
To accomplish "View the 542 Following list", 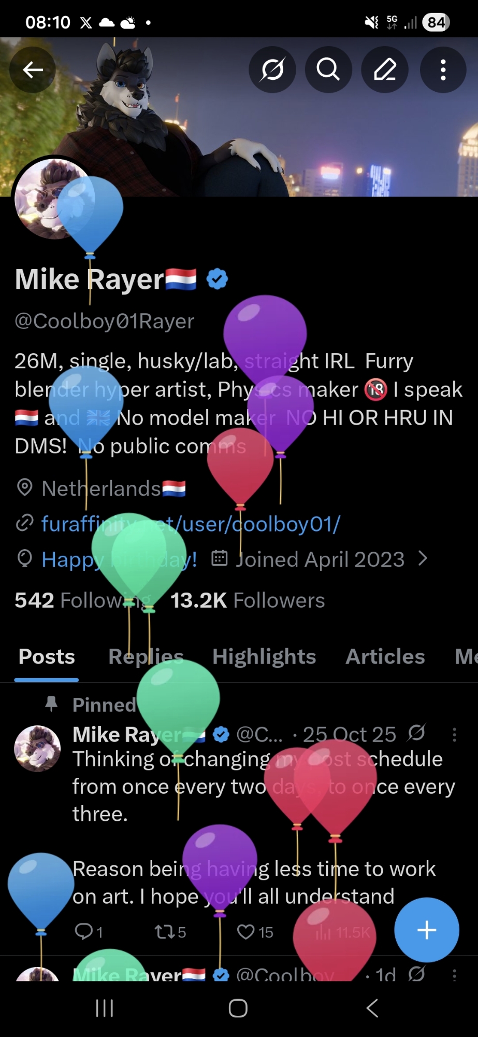I will point(83,600).
